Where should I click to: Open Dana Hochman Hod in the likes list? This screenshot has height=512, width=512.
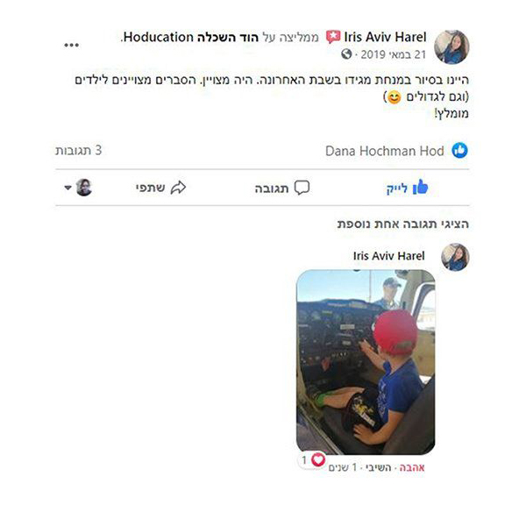coord(384,151)
